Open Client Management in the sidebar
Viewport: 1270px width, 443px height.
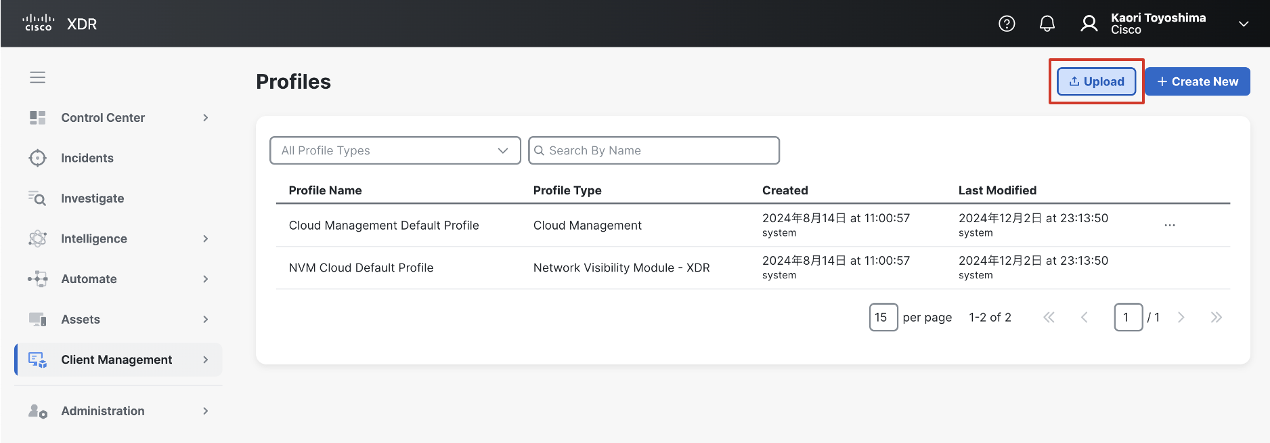116,360
